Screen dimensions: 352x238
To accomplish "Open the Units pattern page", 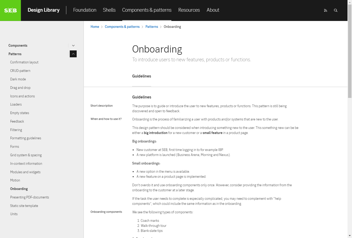I will [14, 214].
